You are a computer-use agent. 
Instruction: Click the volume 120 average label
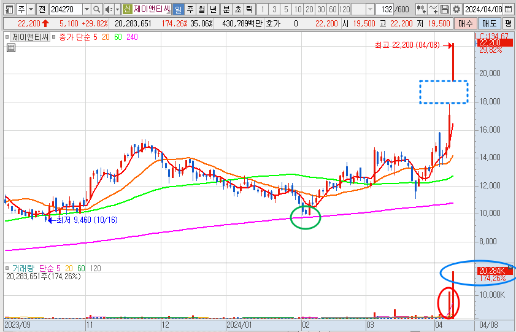coord(96,269)
